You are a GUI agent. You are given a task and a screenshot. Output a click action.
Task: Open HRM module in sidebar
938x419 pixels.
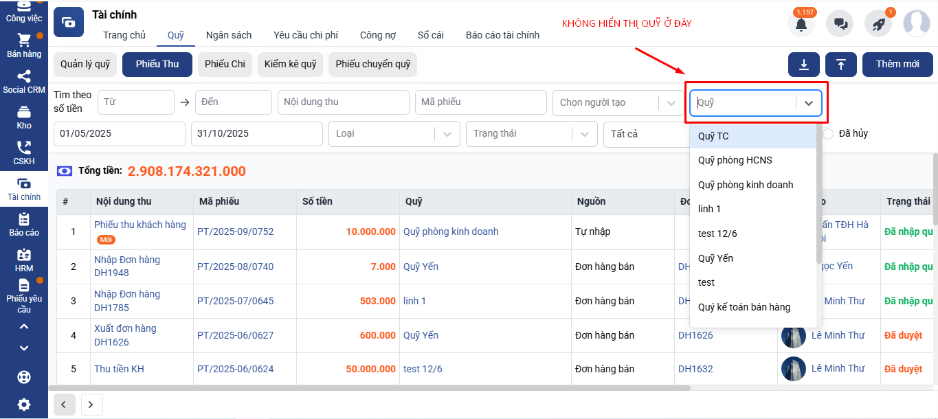pyautogui.click(x=24, y=260)
